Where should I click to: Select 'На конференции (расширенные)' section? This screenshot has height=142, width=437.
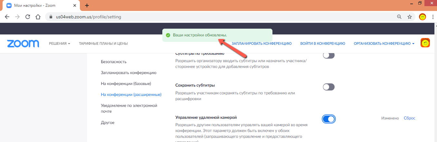(131, 94)
